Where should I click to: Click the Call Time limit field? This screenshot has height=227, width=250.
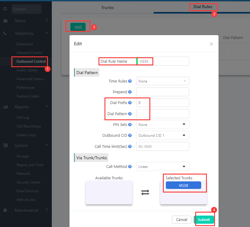(163, 146)
